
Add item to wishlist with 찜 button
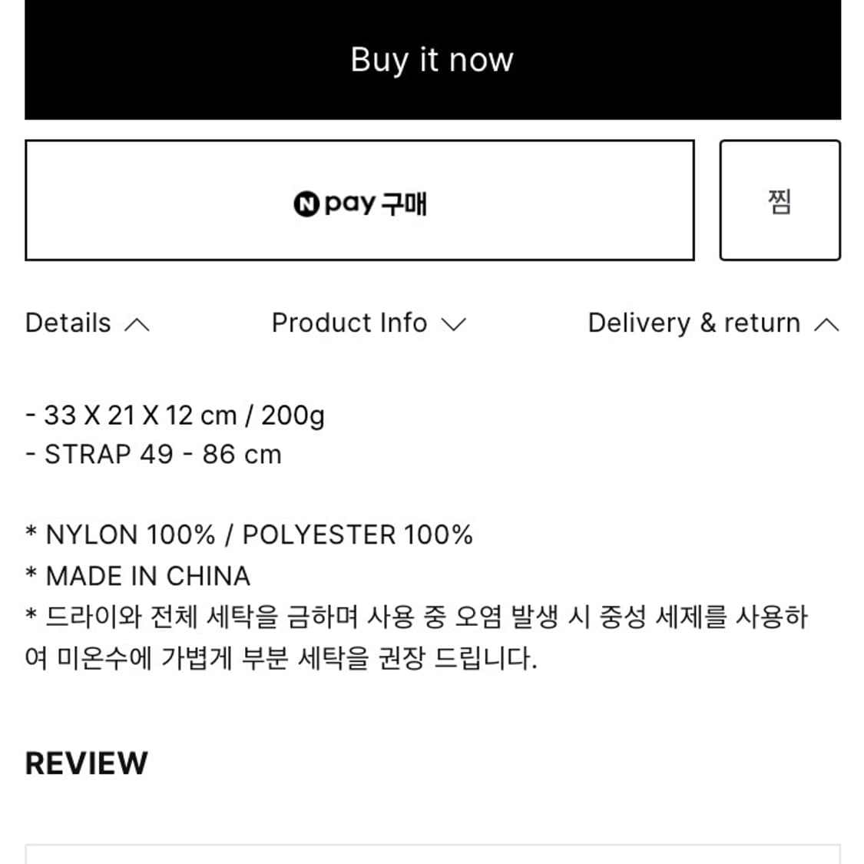[x=780, y=200]
